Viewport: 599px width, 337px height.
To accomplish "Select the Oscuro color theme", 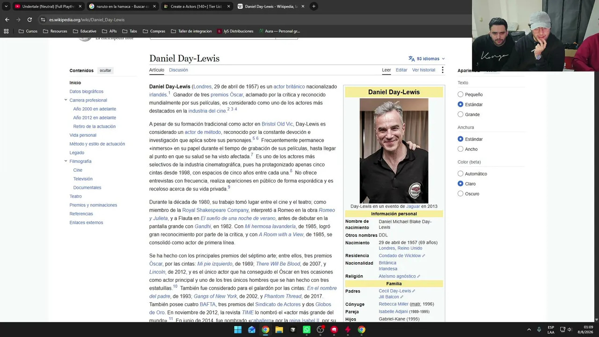I will pyautogui.click(x=460, y=193).
